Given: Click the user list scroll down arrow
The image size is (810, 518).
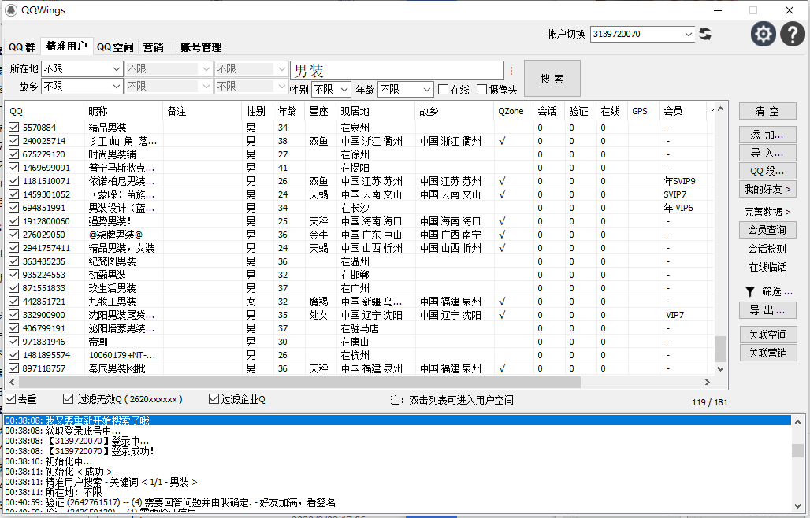Looking at the screenshot, I should (720, 369).
